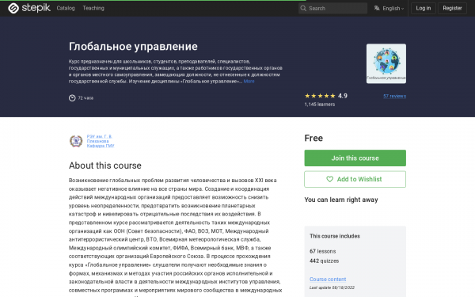Click the Stepik logo

point(29,8)
